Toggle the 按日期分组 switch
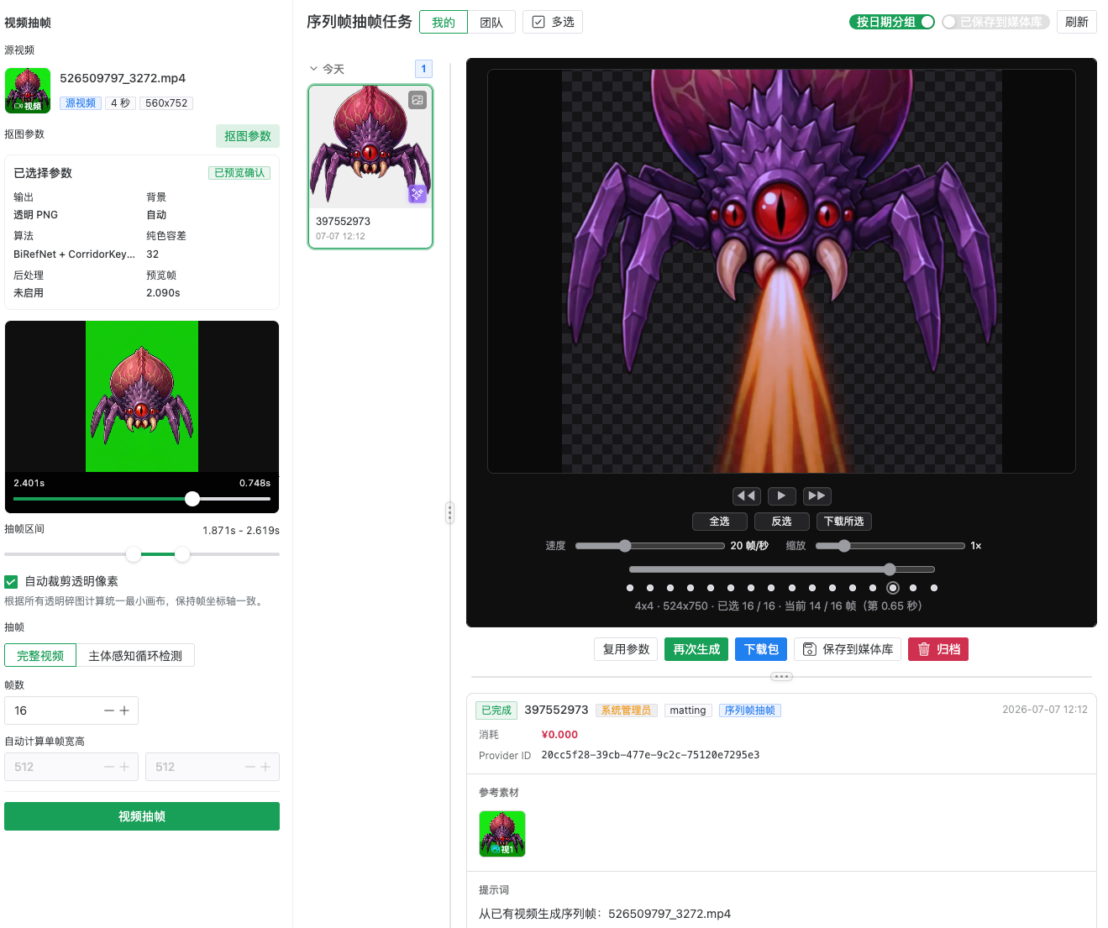 (892, 22)
